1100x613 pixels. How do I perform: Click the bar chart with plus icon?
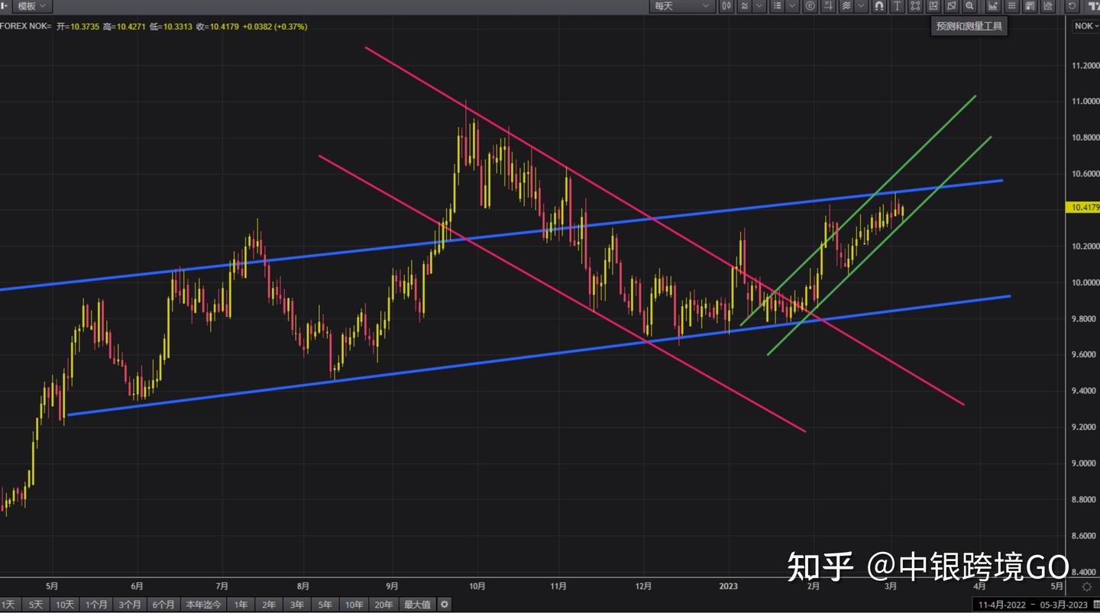pos(993,6)
